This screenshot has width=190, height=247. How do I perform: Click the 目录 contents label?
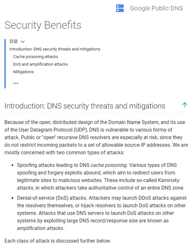14,41
